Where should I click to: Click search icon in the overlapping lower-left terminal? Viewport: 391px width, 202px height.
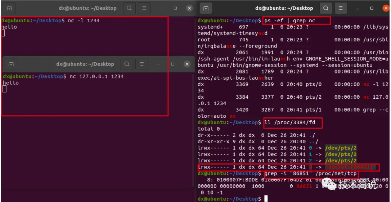click(127, 64)
